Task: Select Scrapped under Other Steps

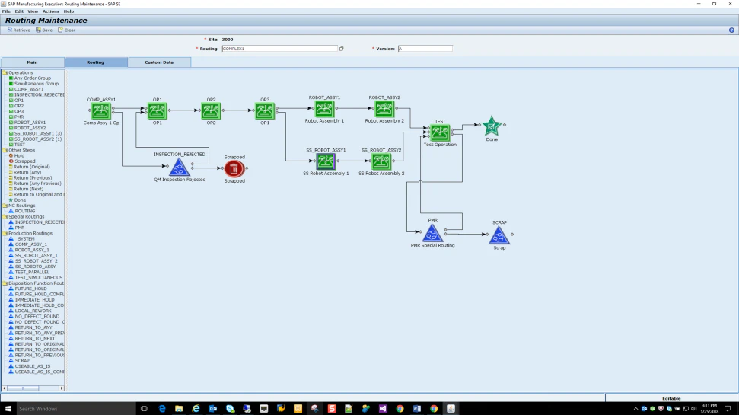Action: pos(24,161)
